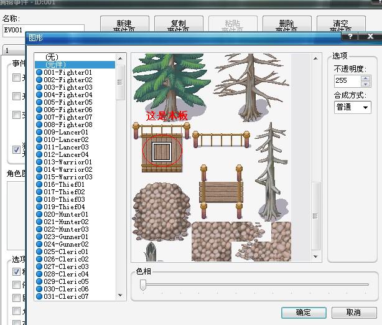Select the bare dead tree tile

(251, 87)
